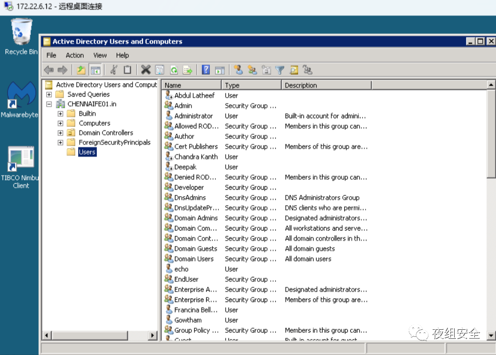Sort by the Name column header
Screen dimensions: 496x355
[x=192, y=86]
